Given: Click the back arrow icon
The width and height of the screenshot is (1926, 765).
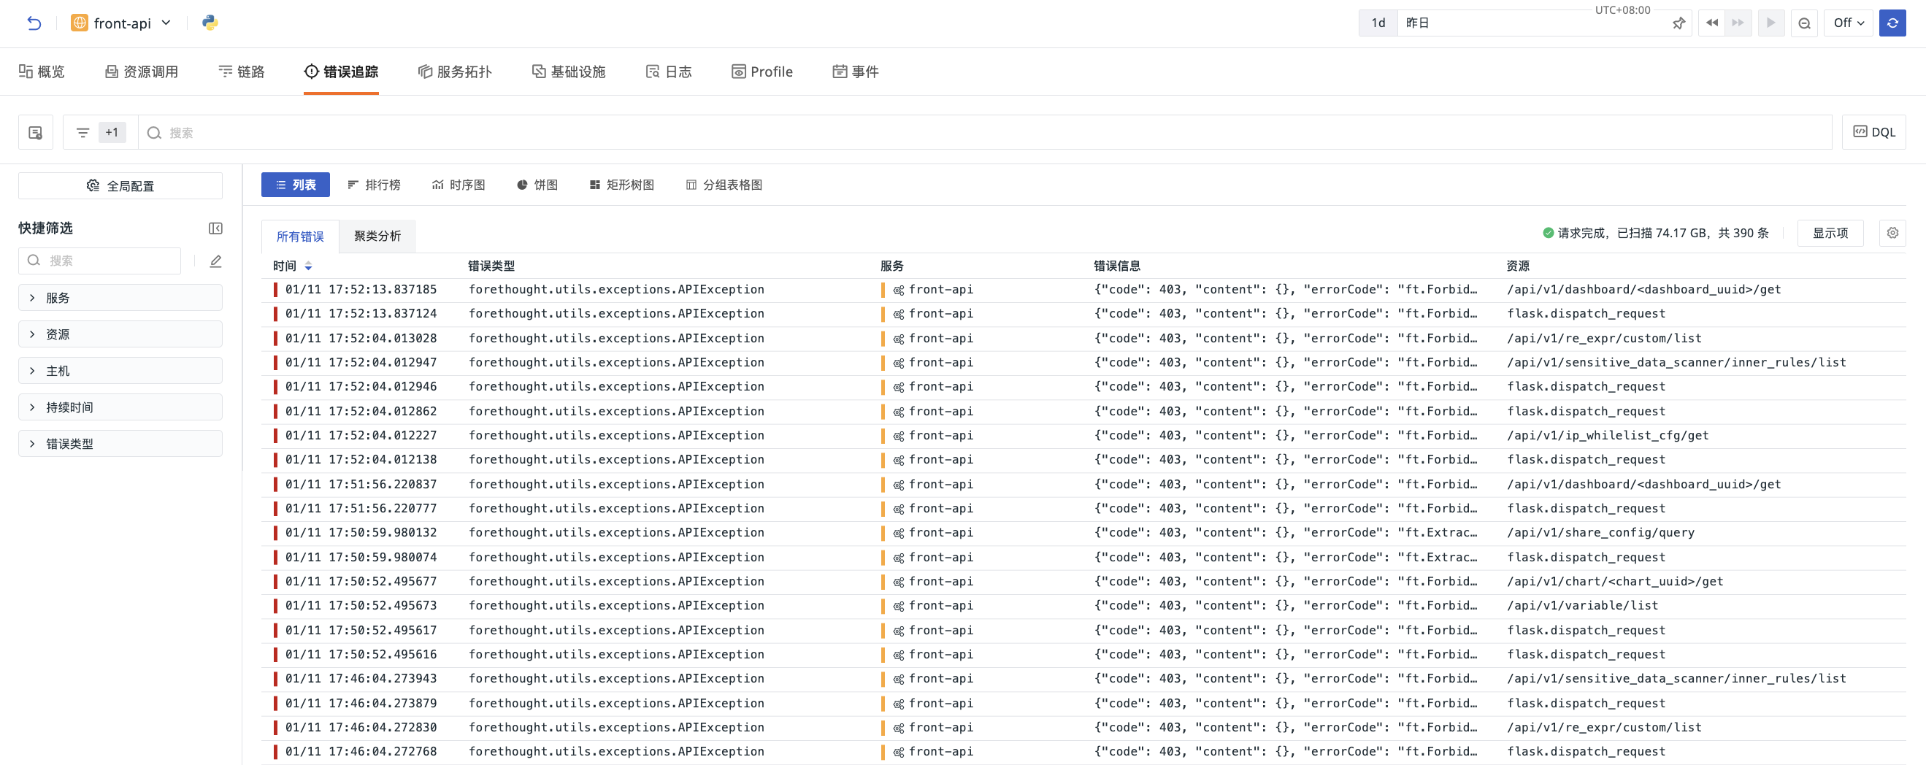Looking at the screenshot, I should click(x=34, y=23).
